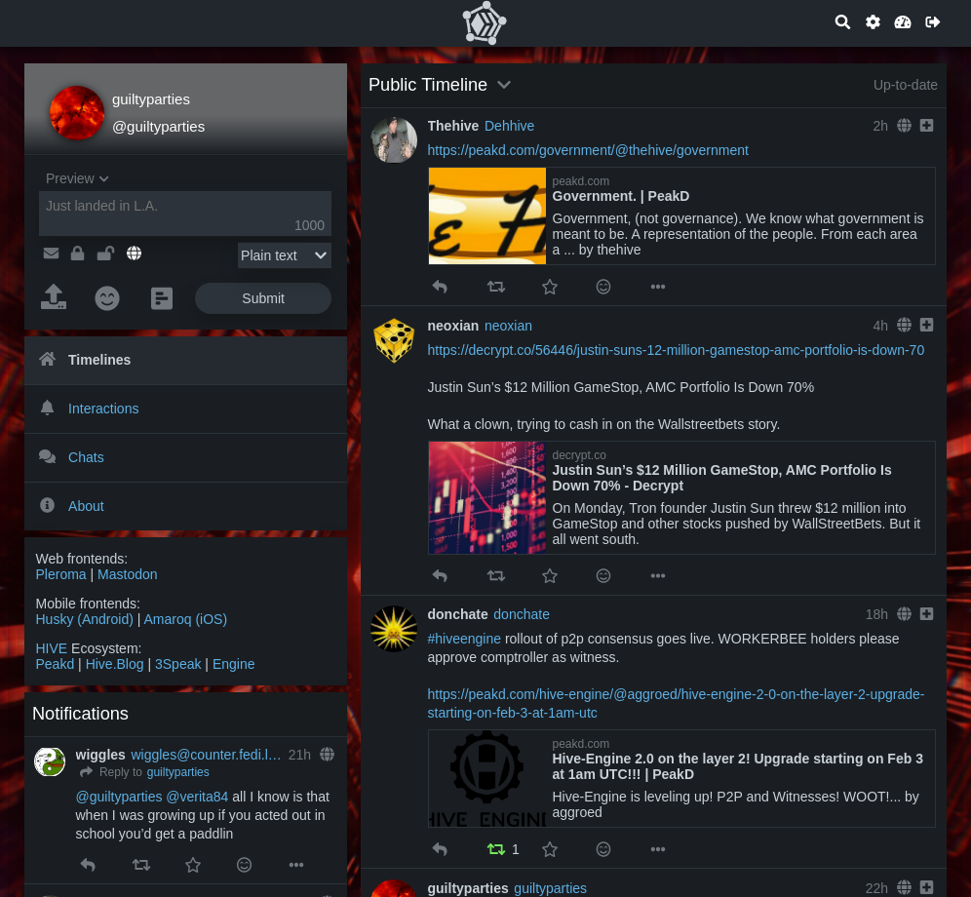971x897 pixels.
Task: View wiggles' profile handle link
Action: pos(206,755)
